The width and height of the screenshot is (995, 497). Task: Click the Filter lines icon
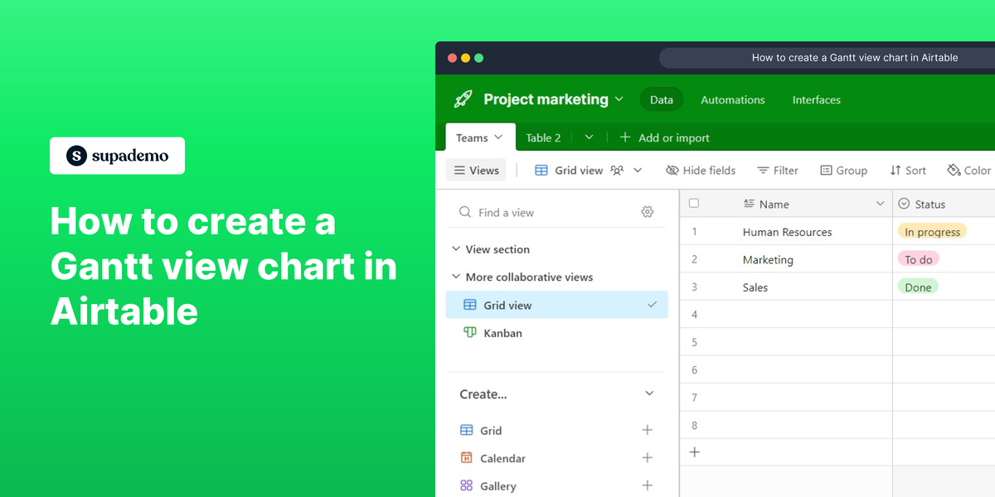coord(763,170)
